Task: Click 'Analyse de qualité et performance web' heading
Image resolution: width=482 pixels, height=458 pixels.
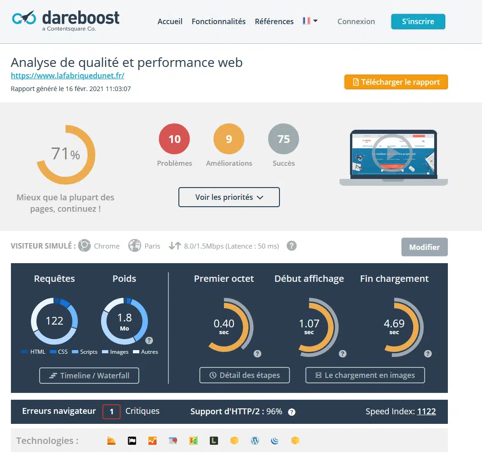Action: click(127, 62)
